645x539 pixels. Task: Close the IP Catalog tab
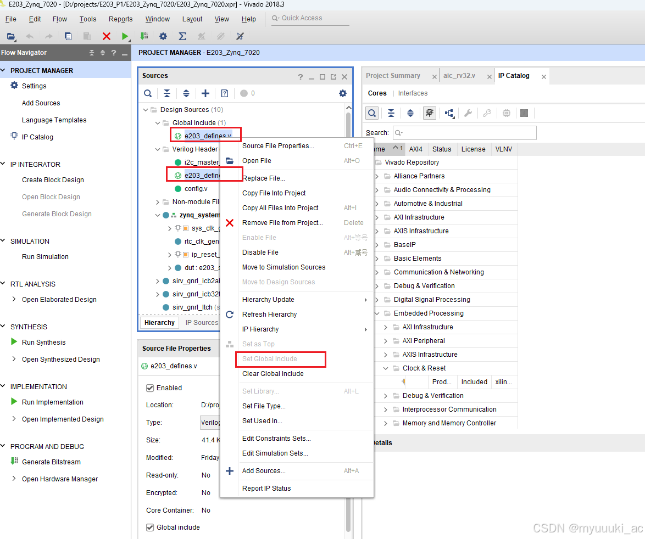point(544,77)
